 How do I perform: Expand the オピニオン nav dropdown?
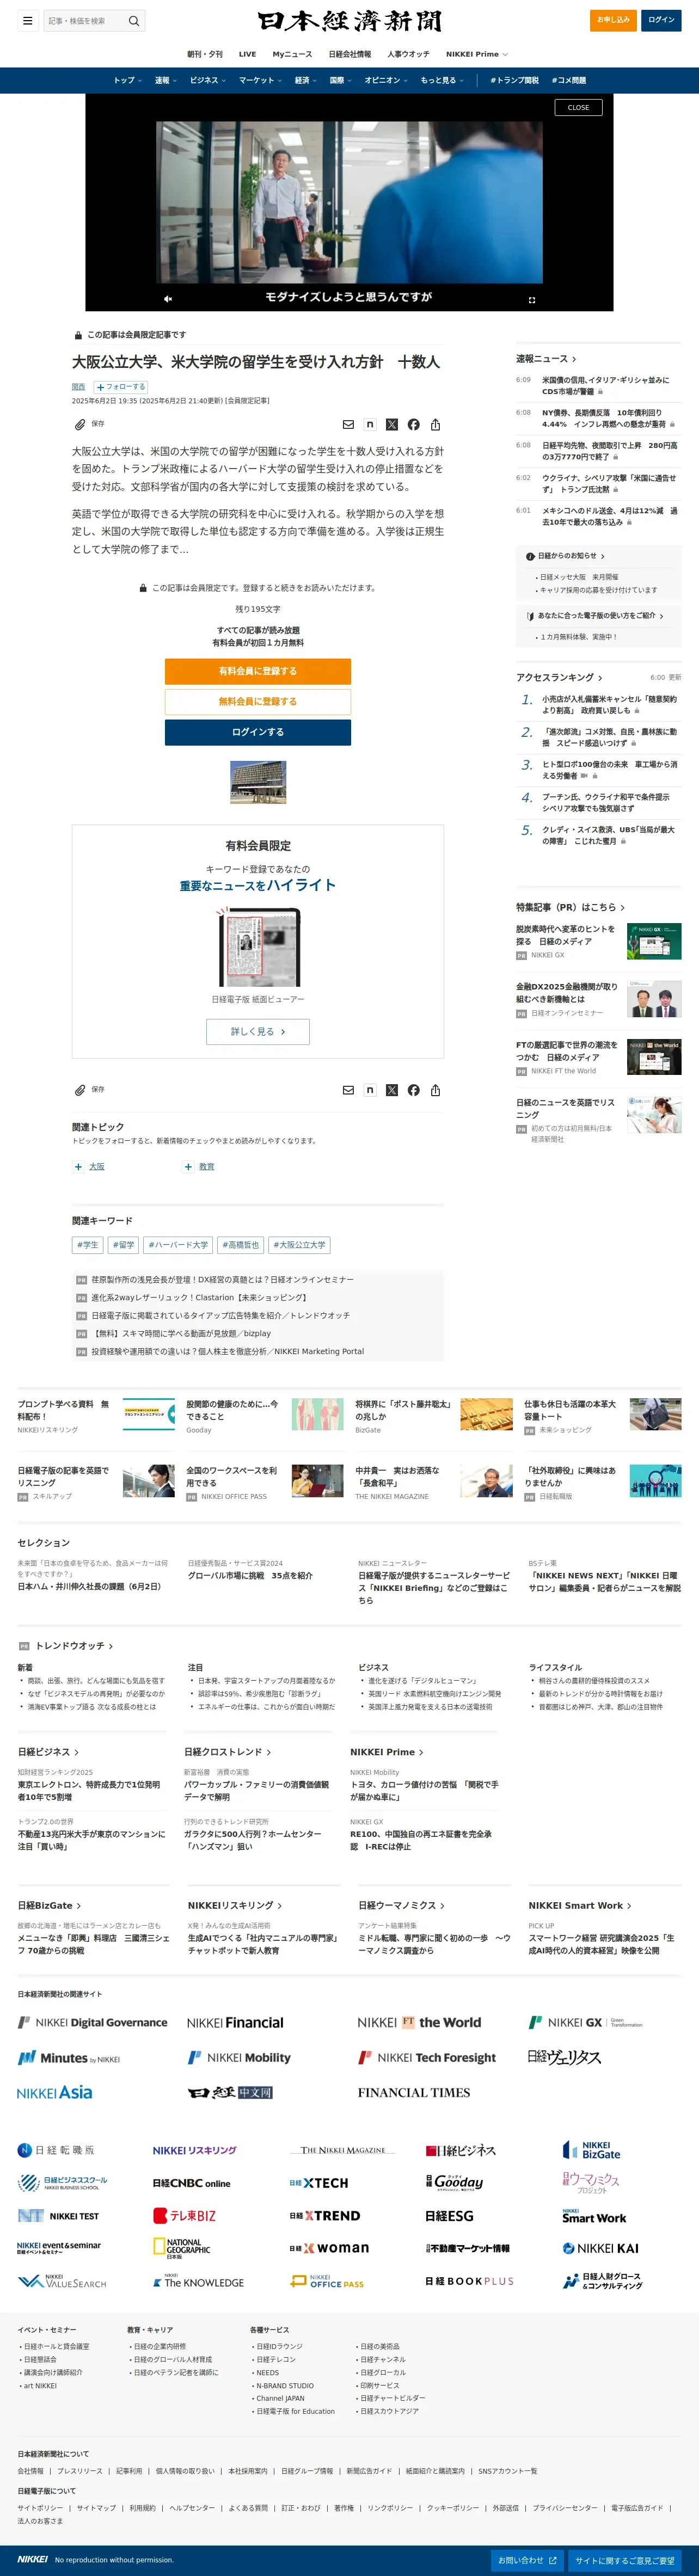tap(386, 80)
